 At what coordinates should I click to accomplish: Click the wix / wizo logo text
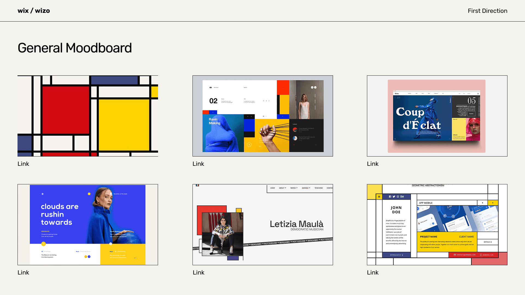point(34,11)
